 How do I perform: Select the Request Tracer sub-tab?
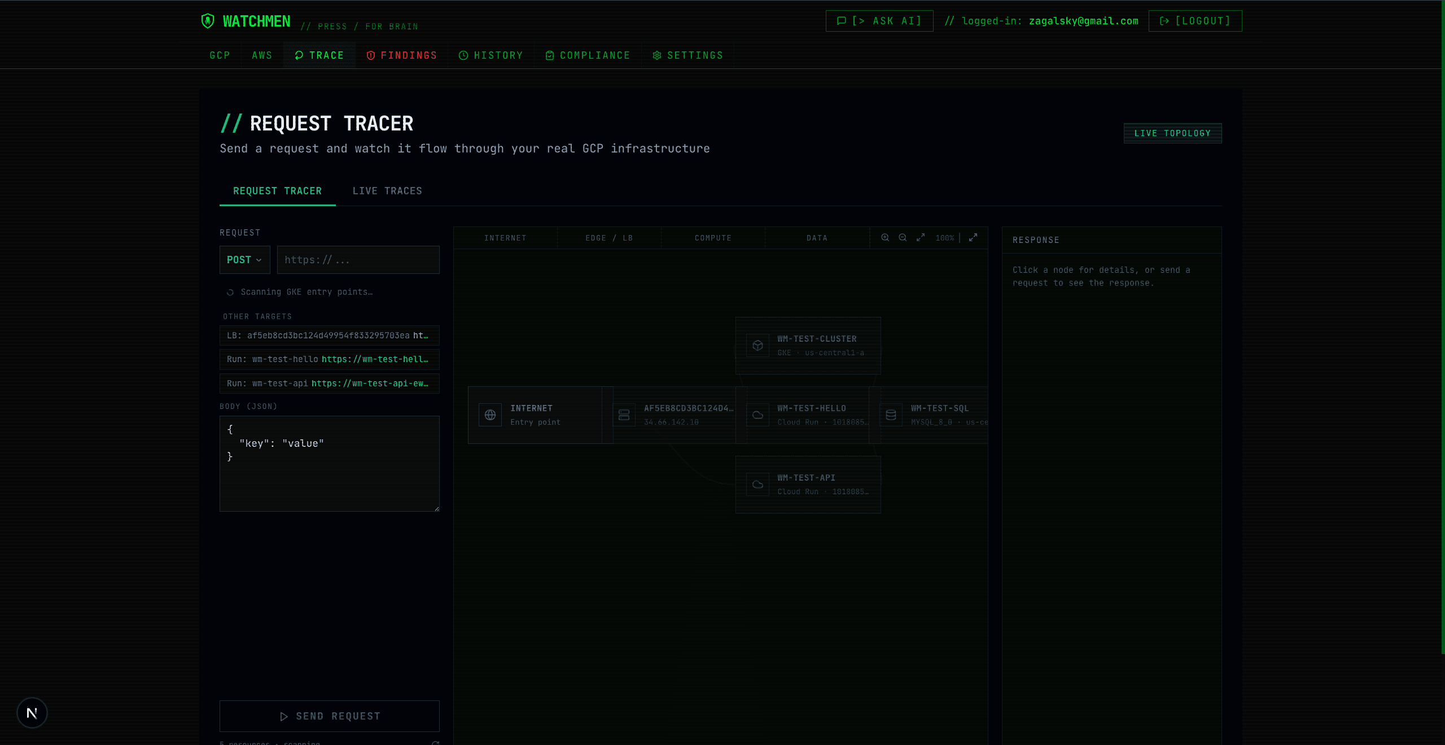278,191
